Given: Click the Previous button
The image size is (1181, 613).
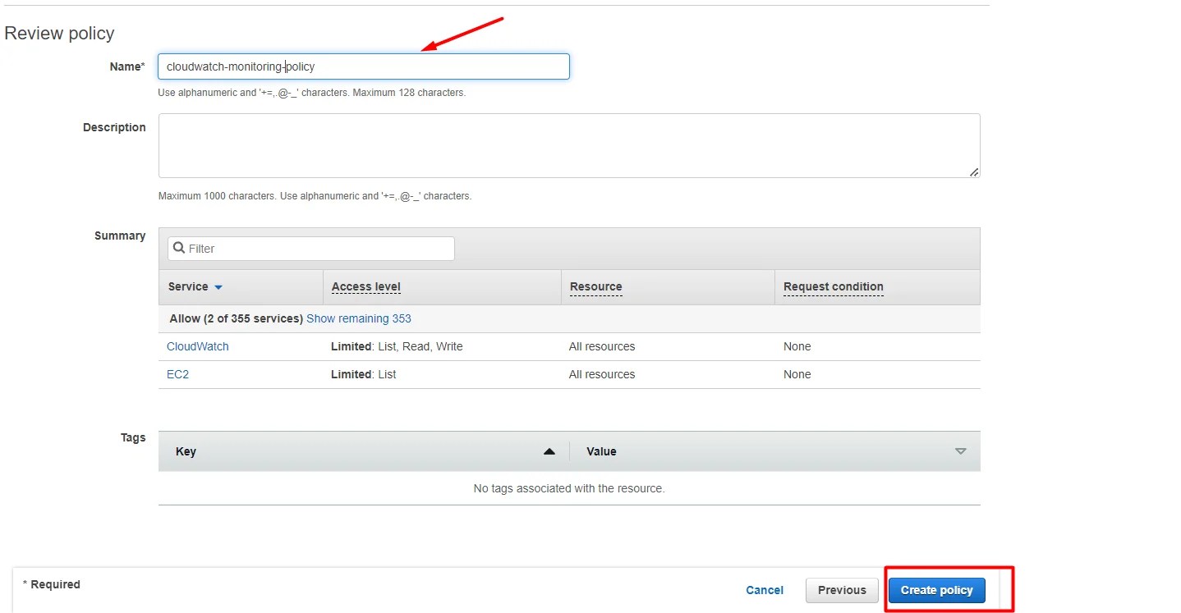Looking at the screenshot, I should (x=841, y=590).
